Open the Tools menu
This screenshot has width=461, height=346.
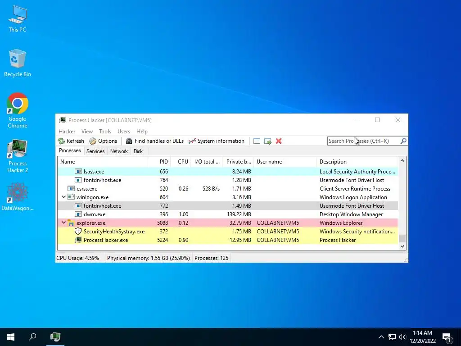click(x=105, y=132)
